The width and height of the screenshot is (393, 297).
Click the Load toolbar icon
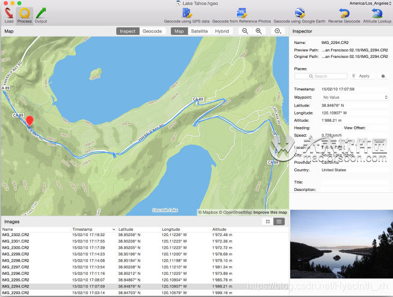pos(9,13)
